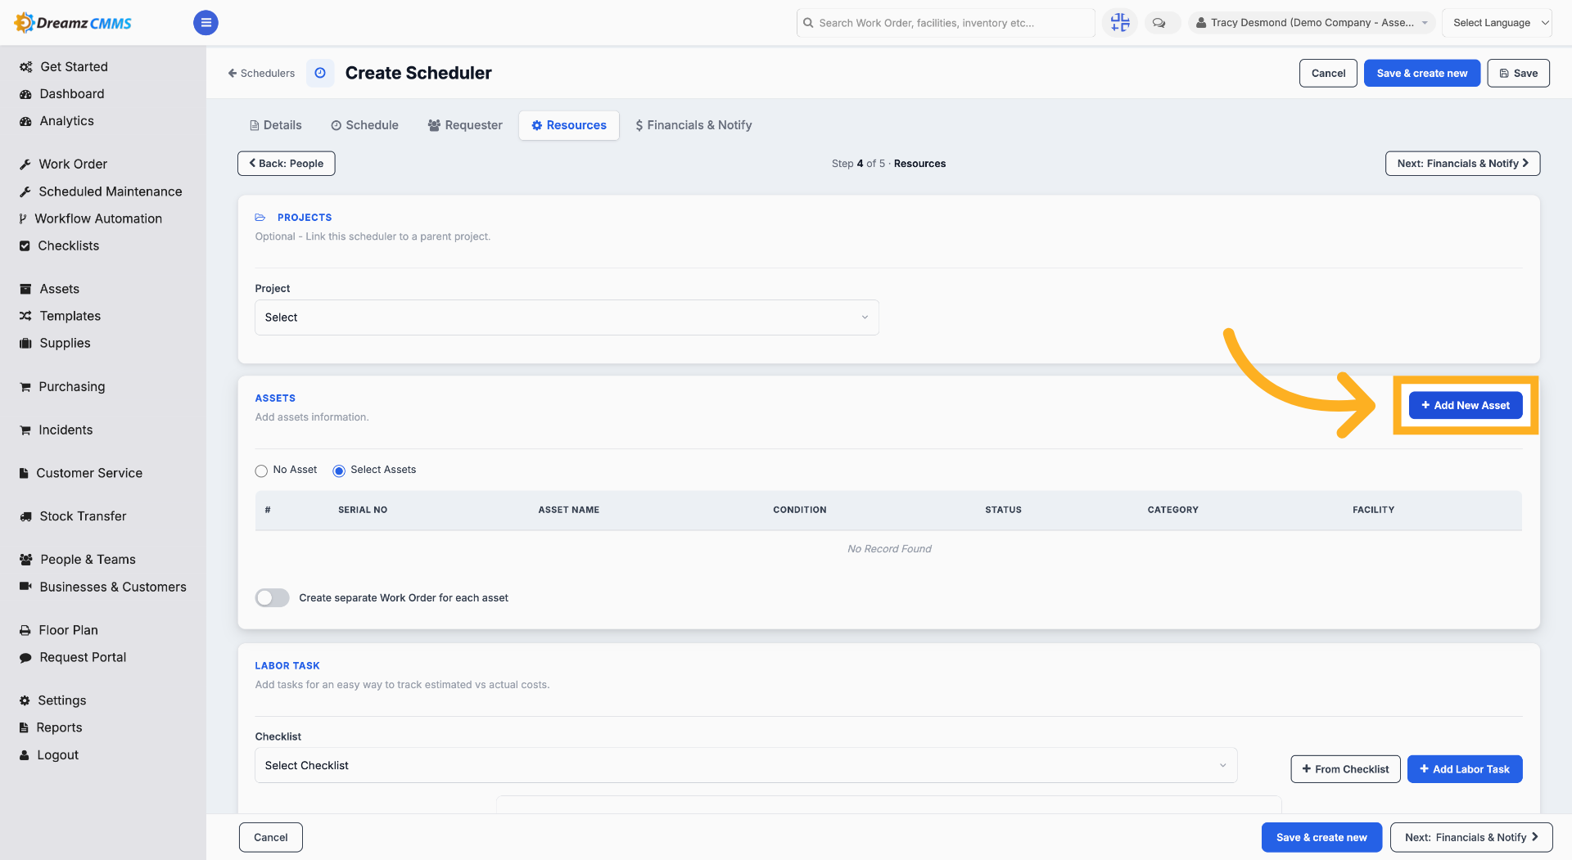Click the Add Labor Task button
Viewport: 1572px width, 860px height.
(1465, 769)
